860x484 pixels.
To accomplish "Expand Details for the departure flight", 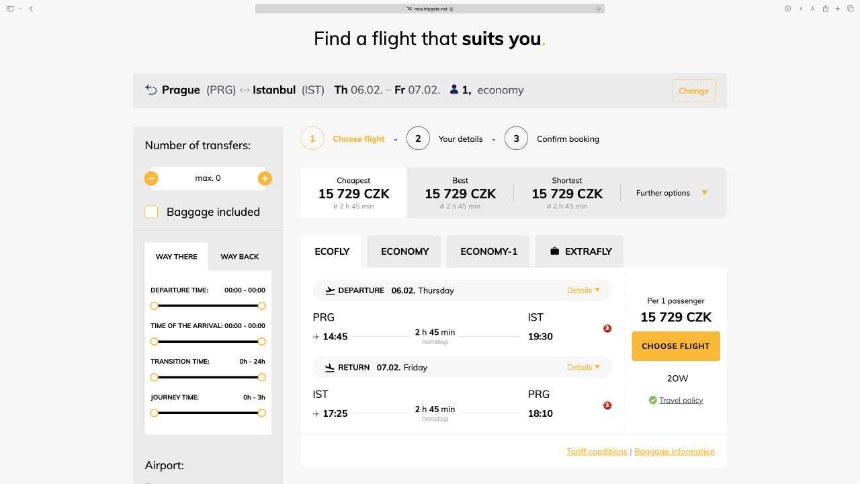I will tap(583, 290).
